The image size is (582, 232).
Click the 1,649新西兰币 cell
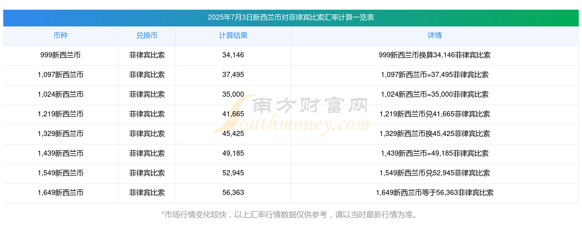(x=60, y=193)
